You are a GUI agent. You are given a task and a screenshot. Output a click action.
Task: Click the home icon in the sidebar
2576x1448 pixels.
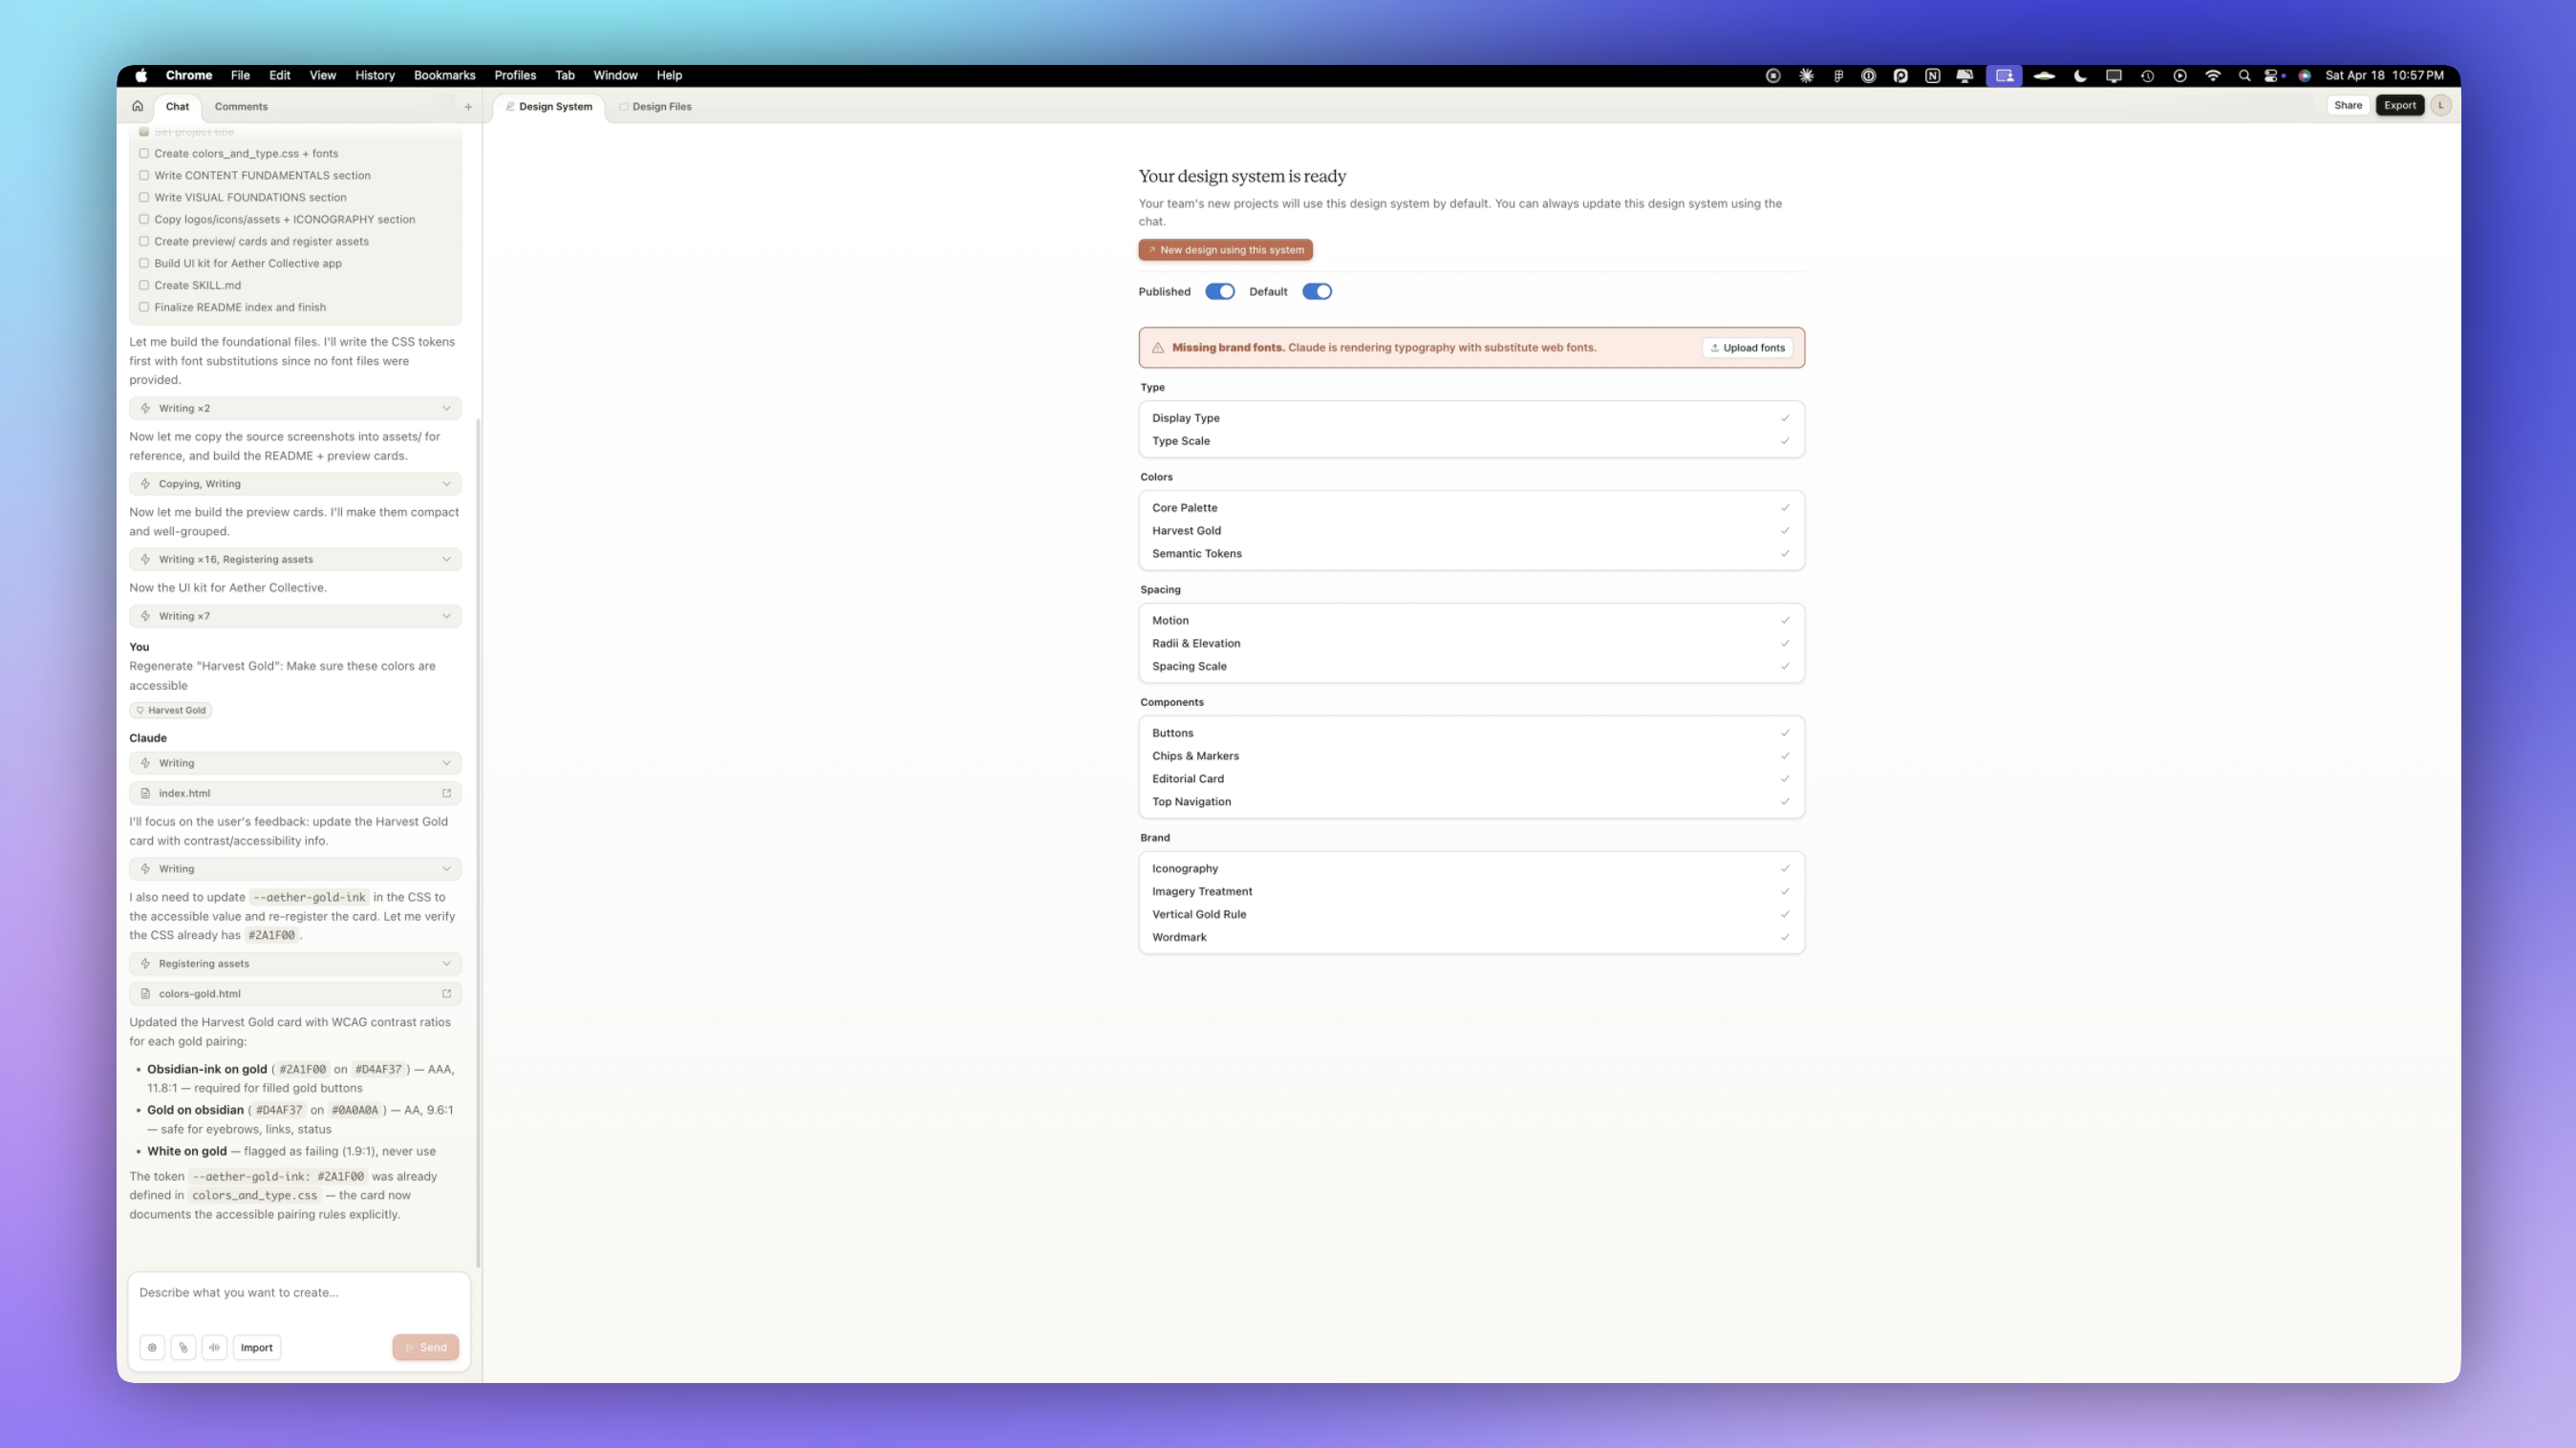point(137,106)
